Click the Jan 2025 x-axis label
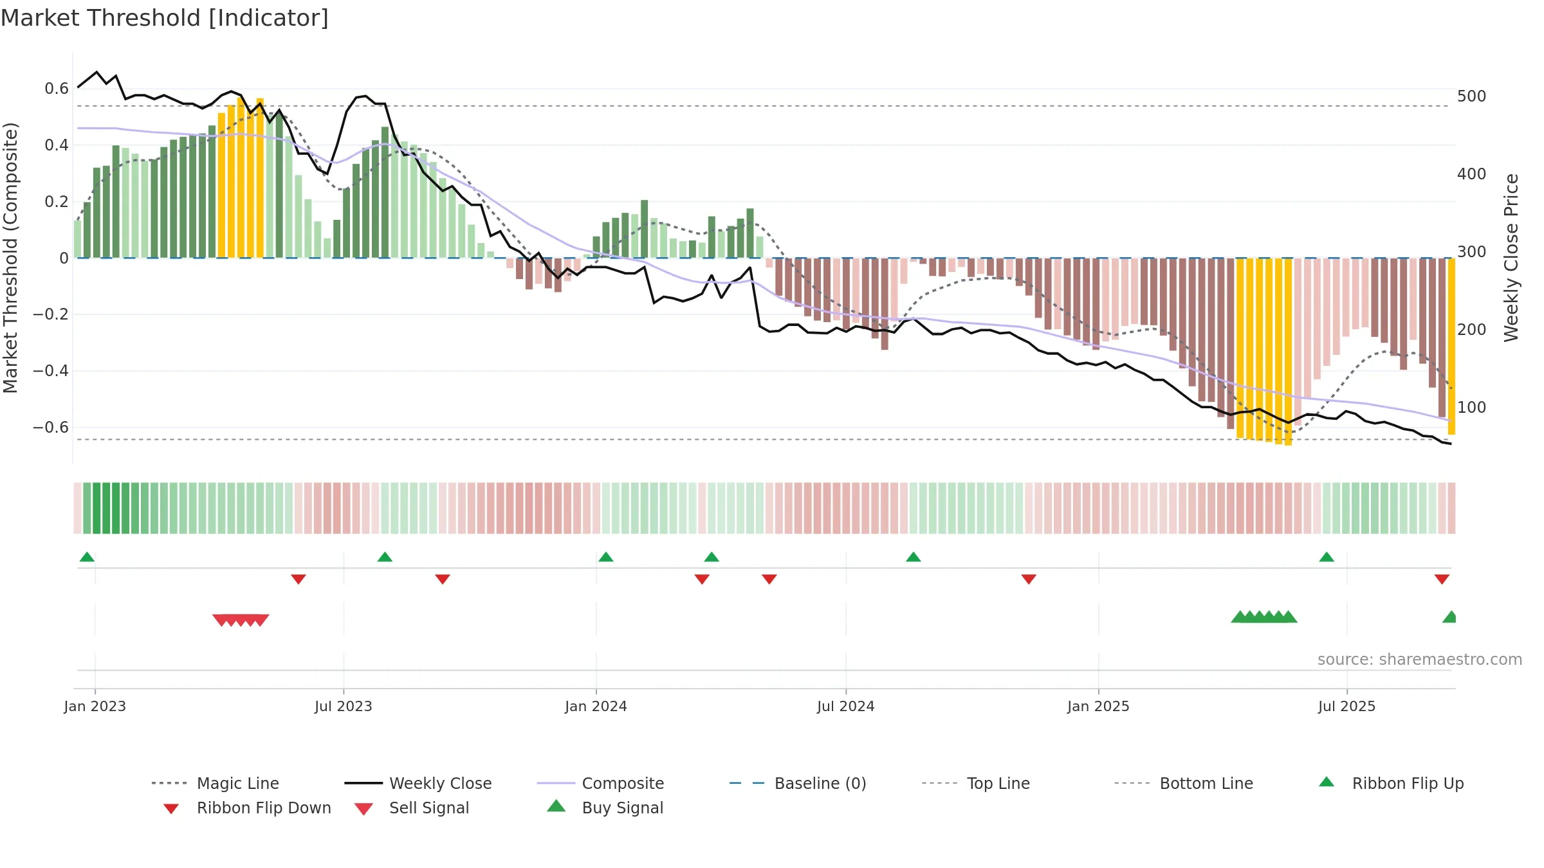Image resolution: width=1544 pixels, height=868 pixels. click(x=1099, y=707)
